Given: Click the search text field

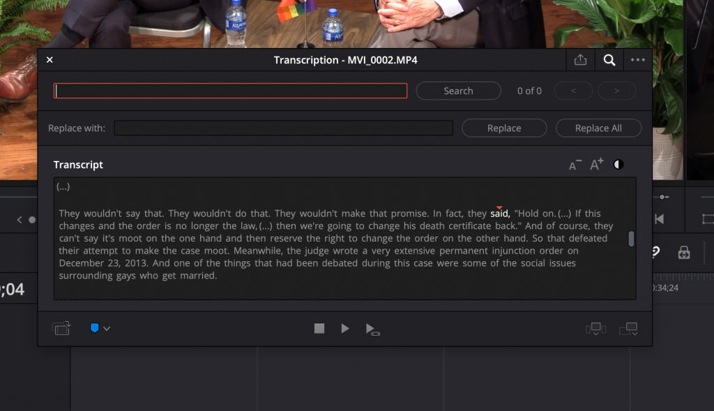Looking at the screenshot, I should (x=231, y=91).
